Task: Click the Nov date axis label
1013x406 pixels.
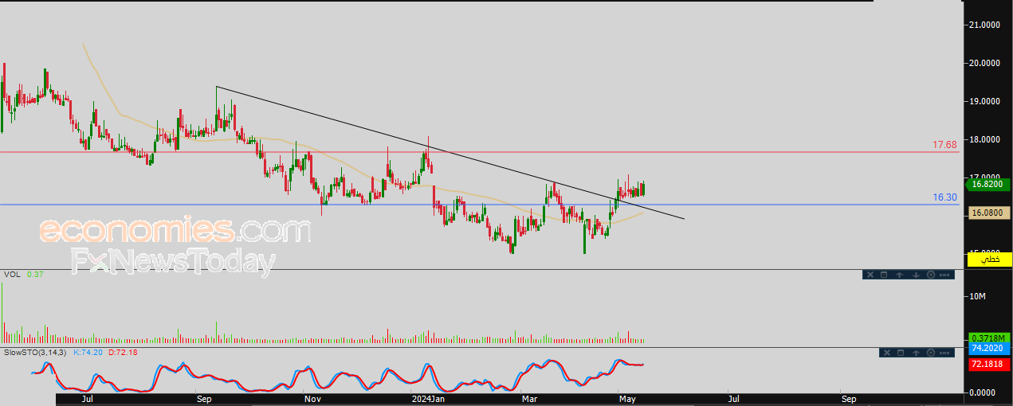Action: [x=312, y=399]
